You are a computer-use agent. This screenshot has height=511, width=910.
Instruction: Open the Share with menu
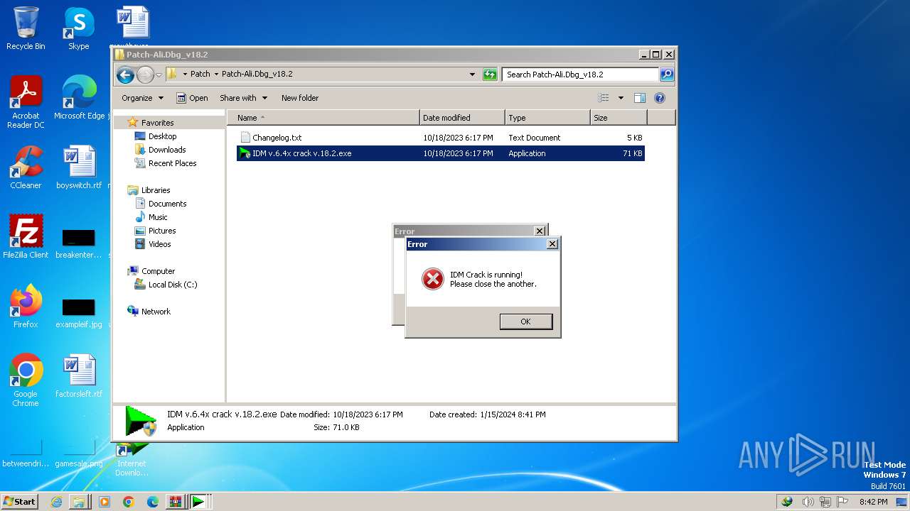pos(243,98)
